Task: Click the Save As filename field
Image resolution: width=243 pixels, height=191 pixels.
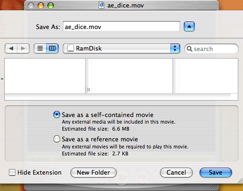Action: (121, 27)
